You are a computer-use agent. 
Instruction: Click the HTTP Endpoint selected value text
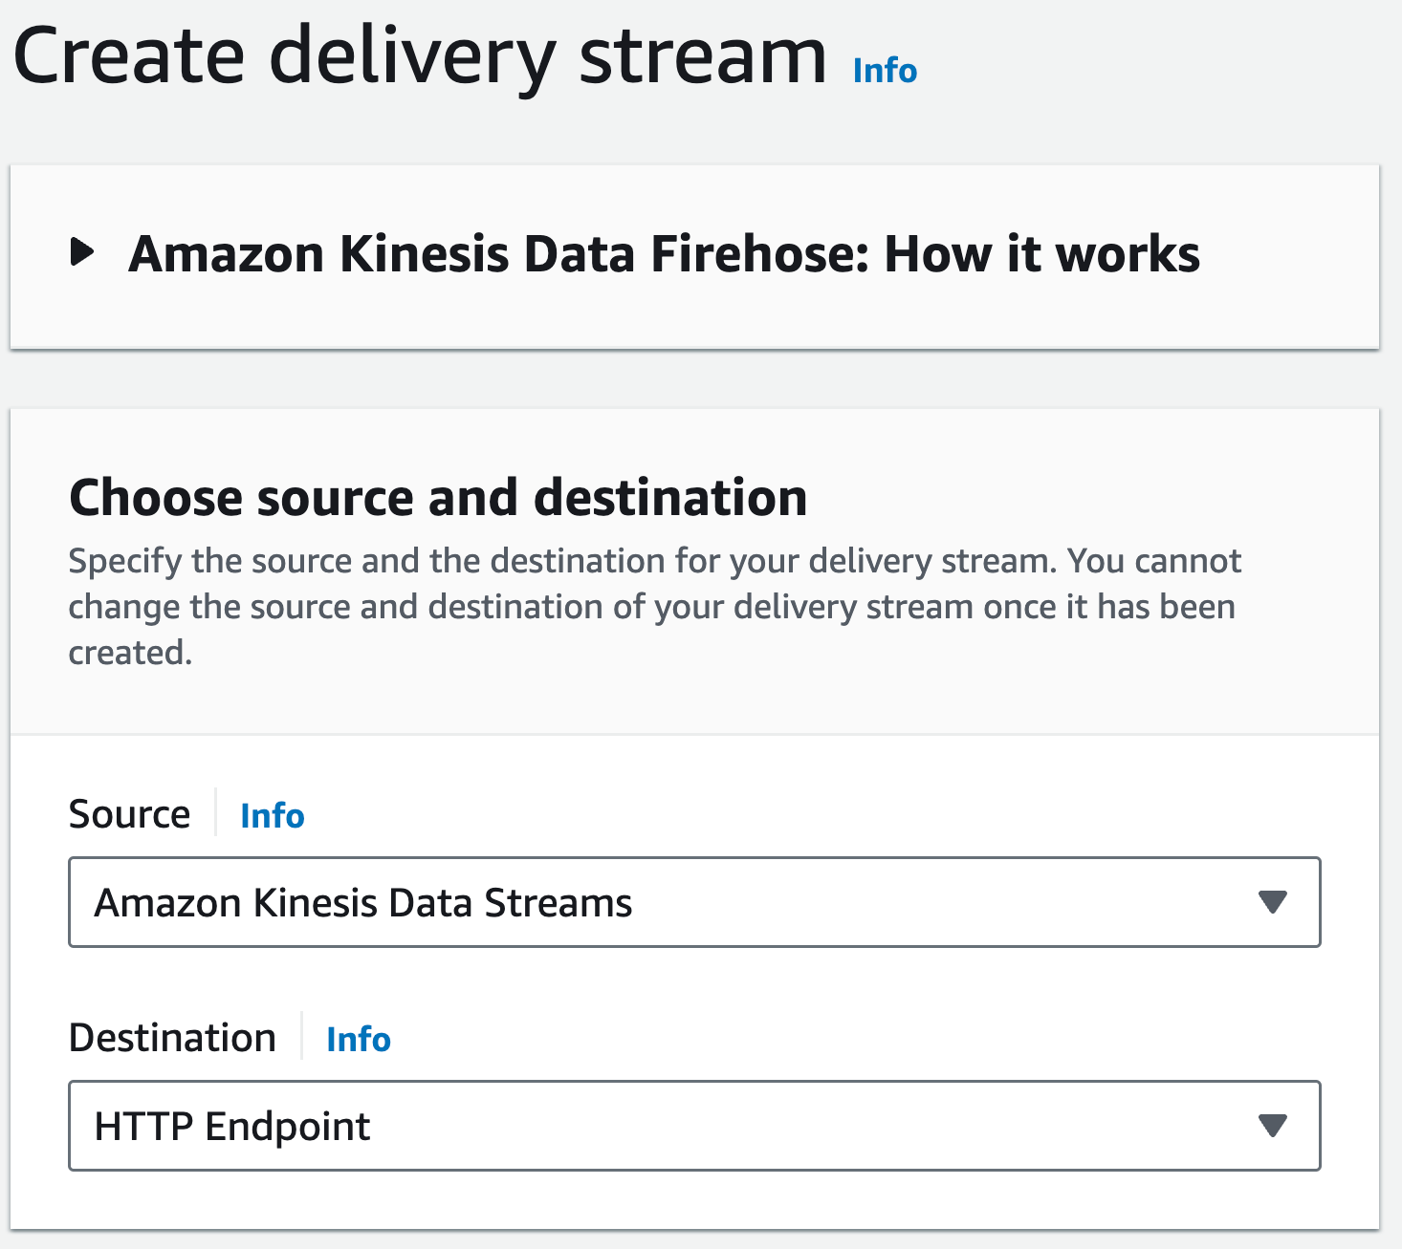(231, 1127)
